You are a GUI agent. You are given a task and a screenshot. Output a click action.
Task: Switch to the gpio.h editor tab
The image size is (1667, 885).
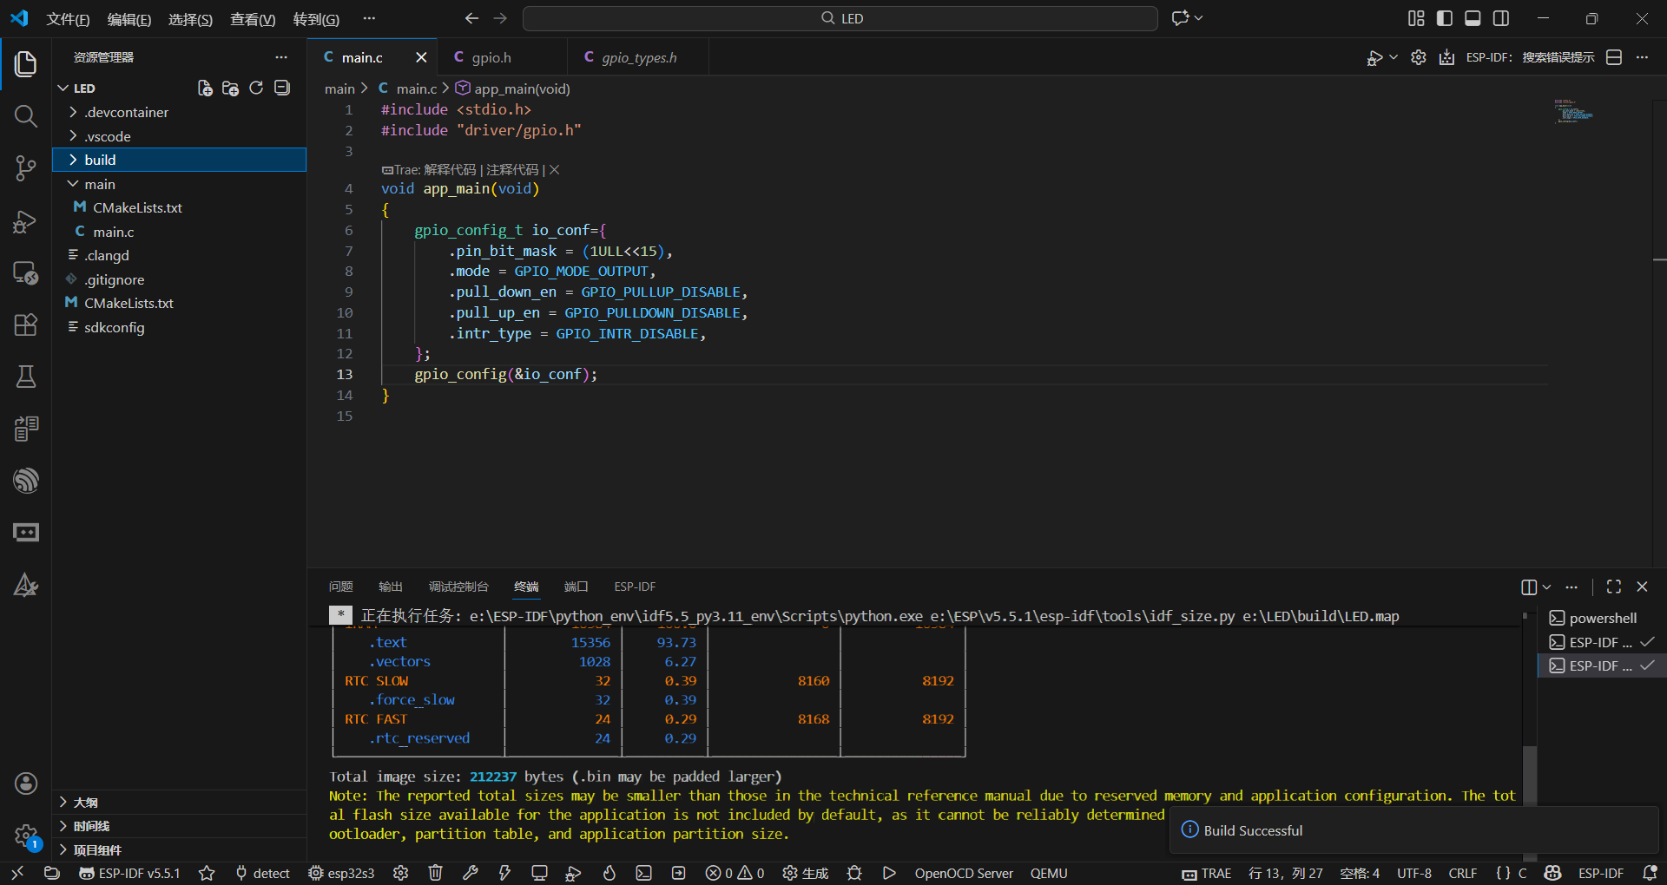click(x=502, y=57)
